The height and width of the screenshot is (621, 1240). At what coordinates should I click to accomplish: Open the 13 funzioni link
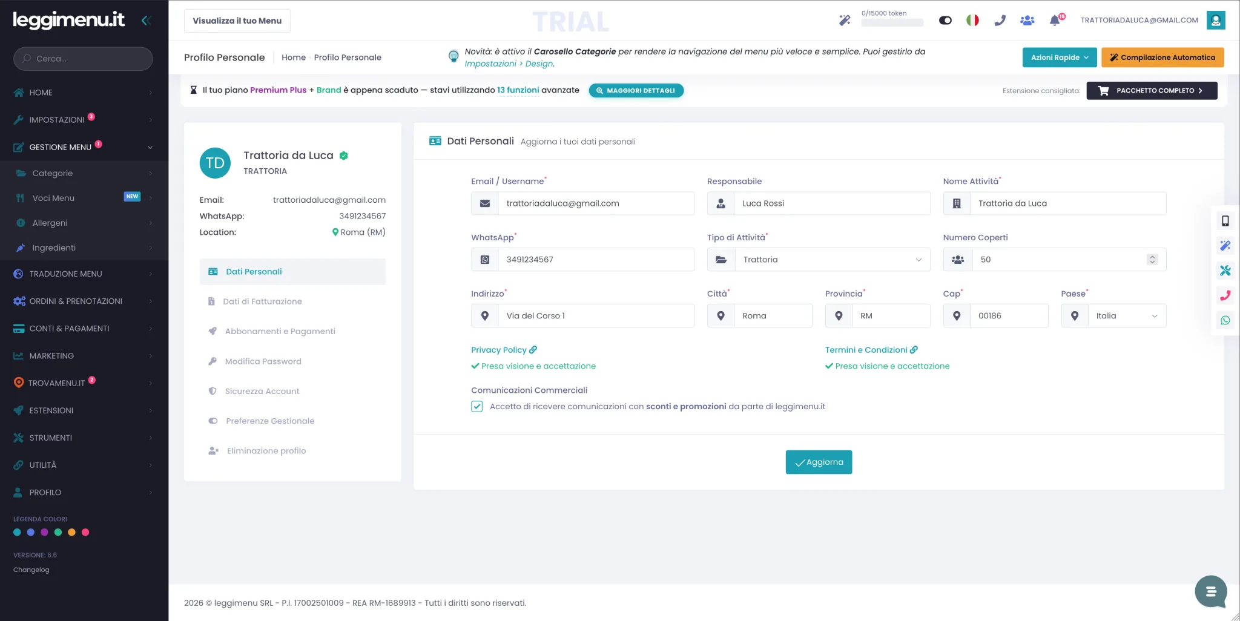coord(518,90)
